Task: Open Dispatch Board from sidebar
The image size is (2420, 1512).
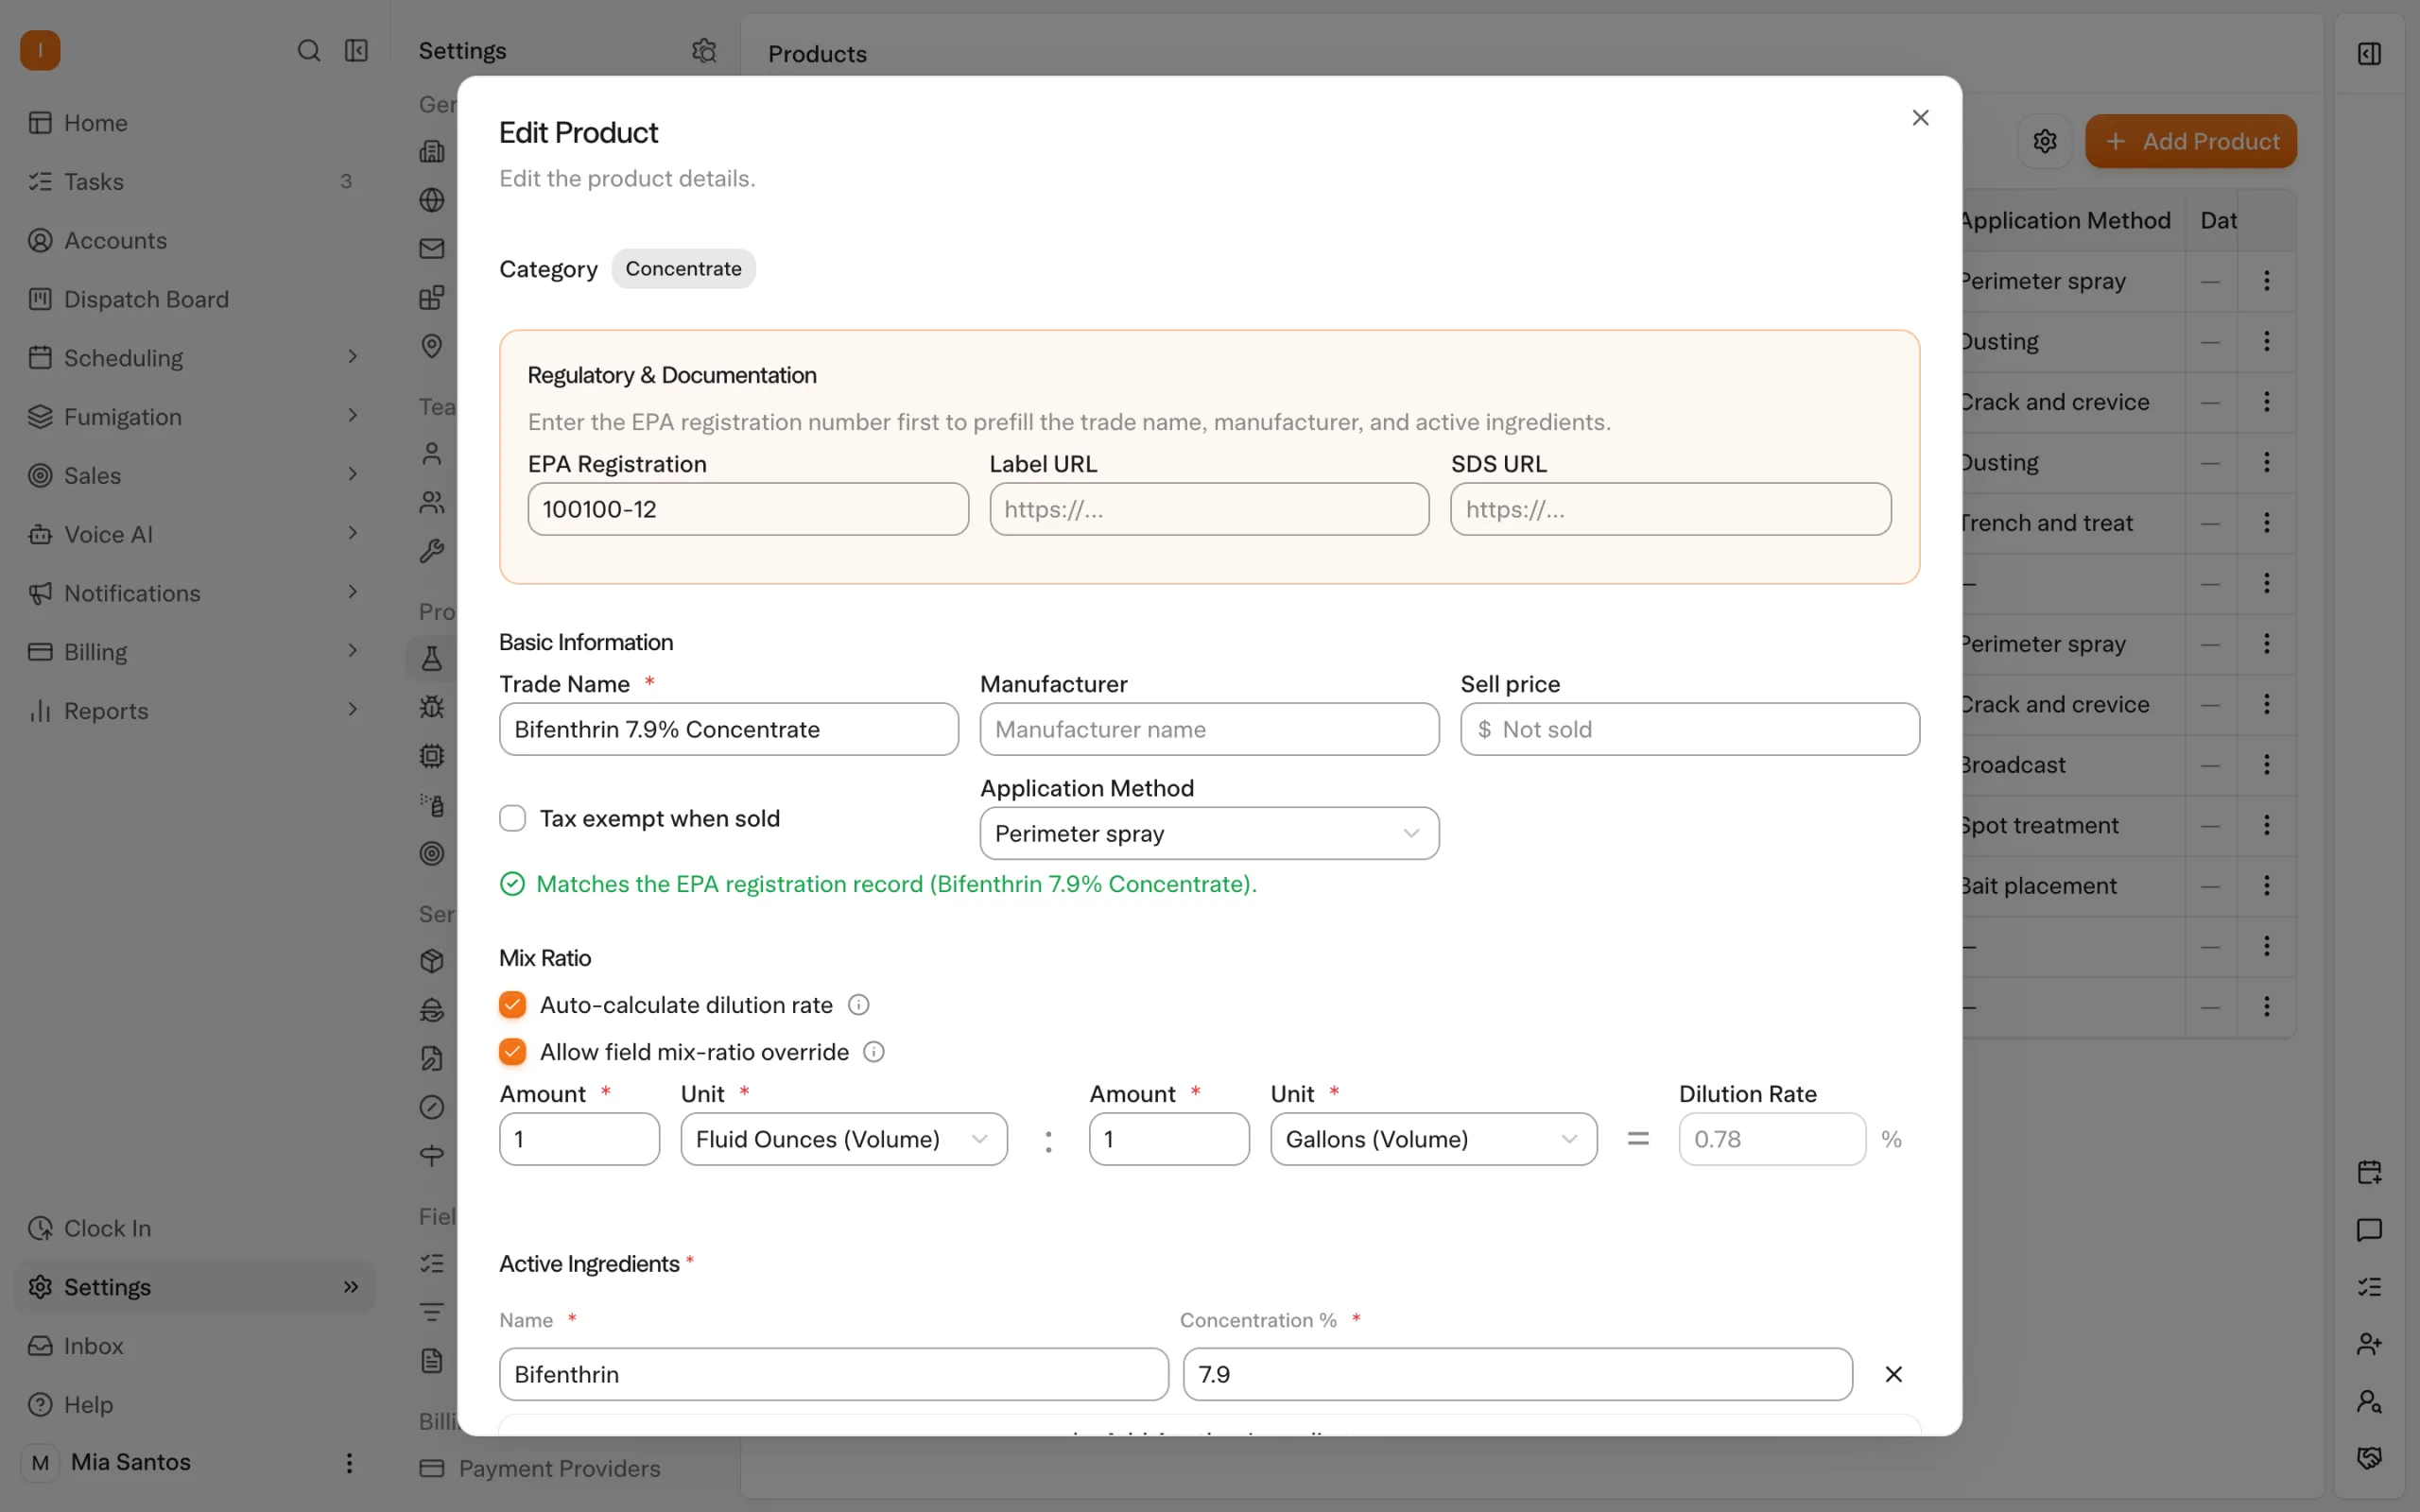Action: (193, 299)
